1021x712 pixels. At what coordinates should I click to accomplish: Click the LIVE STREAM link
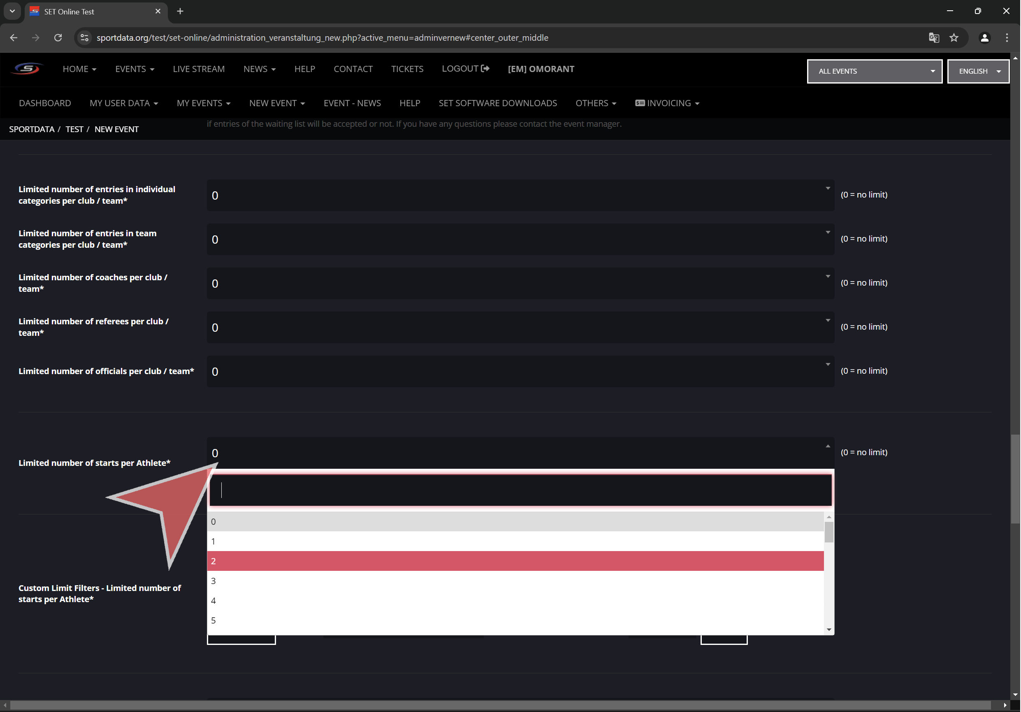198,69
